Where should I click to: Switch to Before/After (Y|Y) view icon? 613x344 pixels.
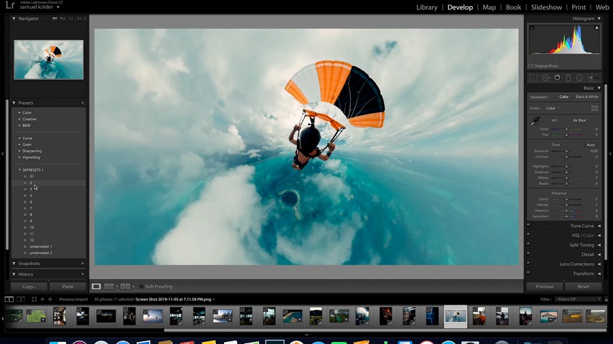point(125,286)
